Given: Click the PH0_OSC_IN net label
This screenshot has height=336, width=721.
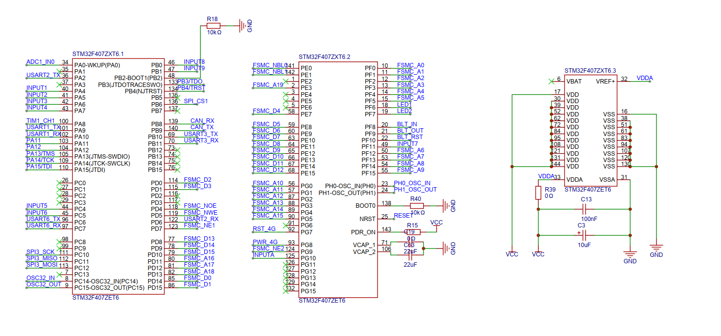Looking at the screenshot, I should pyautogui.click(x=412, y=183).
